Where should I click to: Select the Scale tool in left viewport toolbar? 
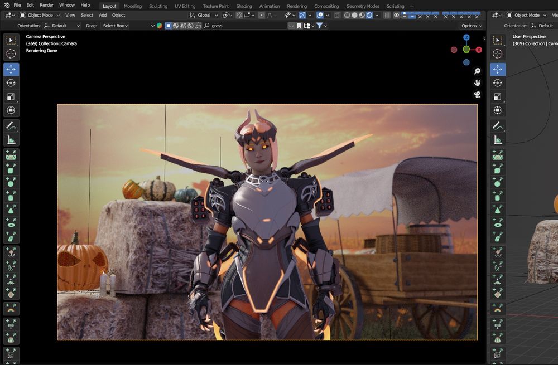(x=11, y=96)
